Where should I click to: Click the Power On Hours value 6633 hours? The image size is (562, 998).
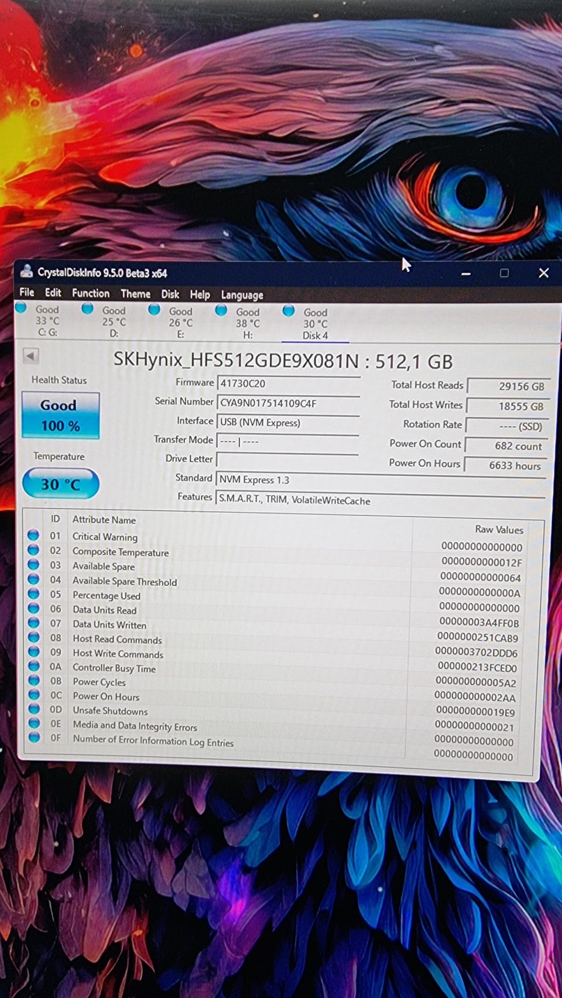coord(506,465)
